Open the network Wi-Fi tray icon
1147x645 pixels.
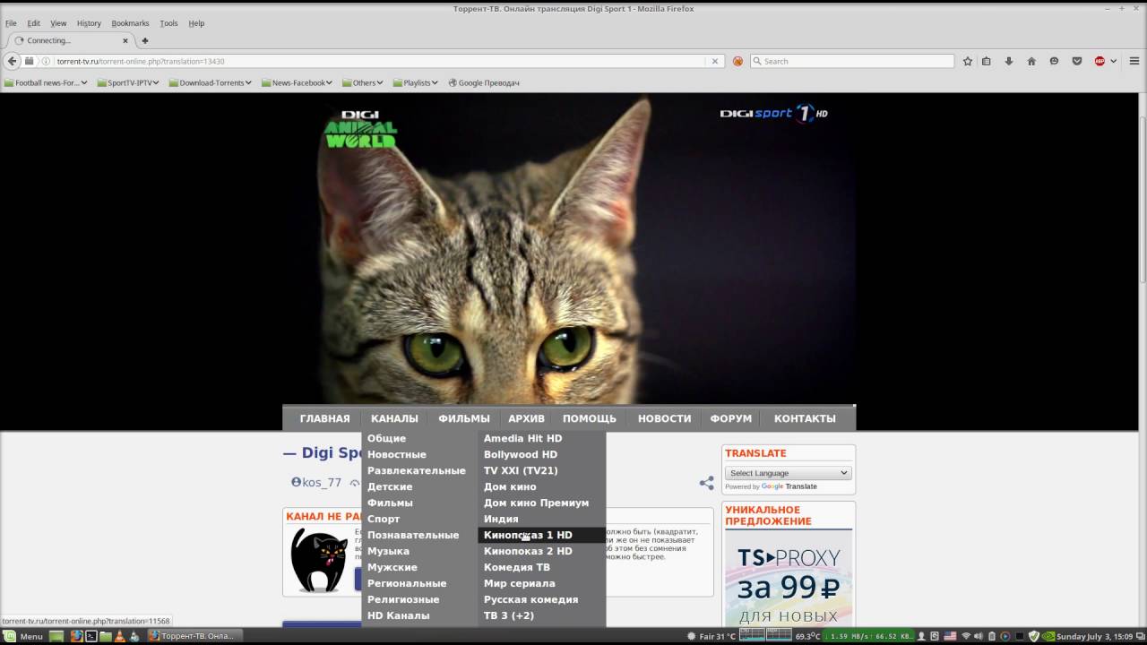point(966,636)
